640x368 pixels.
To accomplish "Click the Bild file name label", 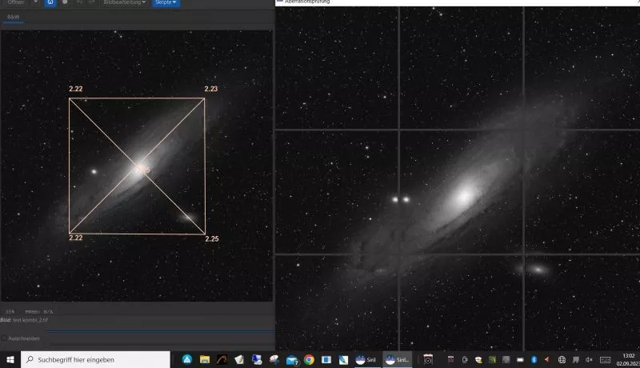I will [25, 320].
